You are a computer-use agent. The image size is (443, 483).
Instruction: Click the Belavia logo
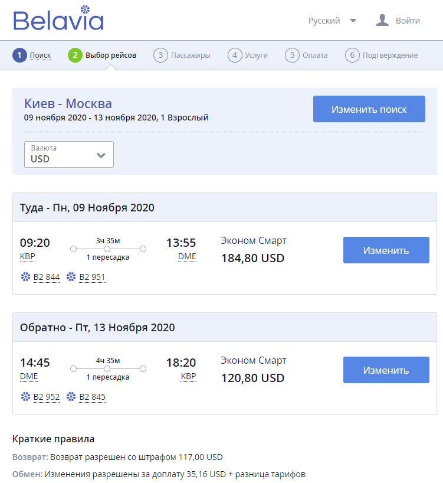pos(58,18)
